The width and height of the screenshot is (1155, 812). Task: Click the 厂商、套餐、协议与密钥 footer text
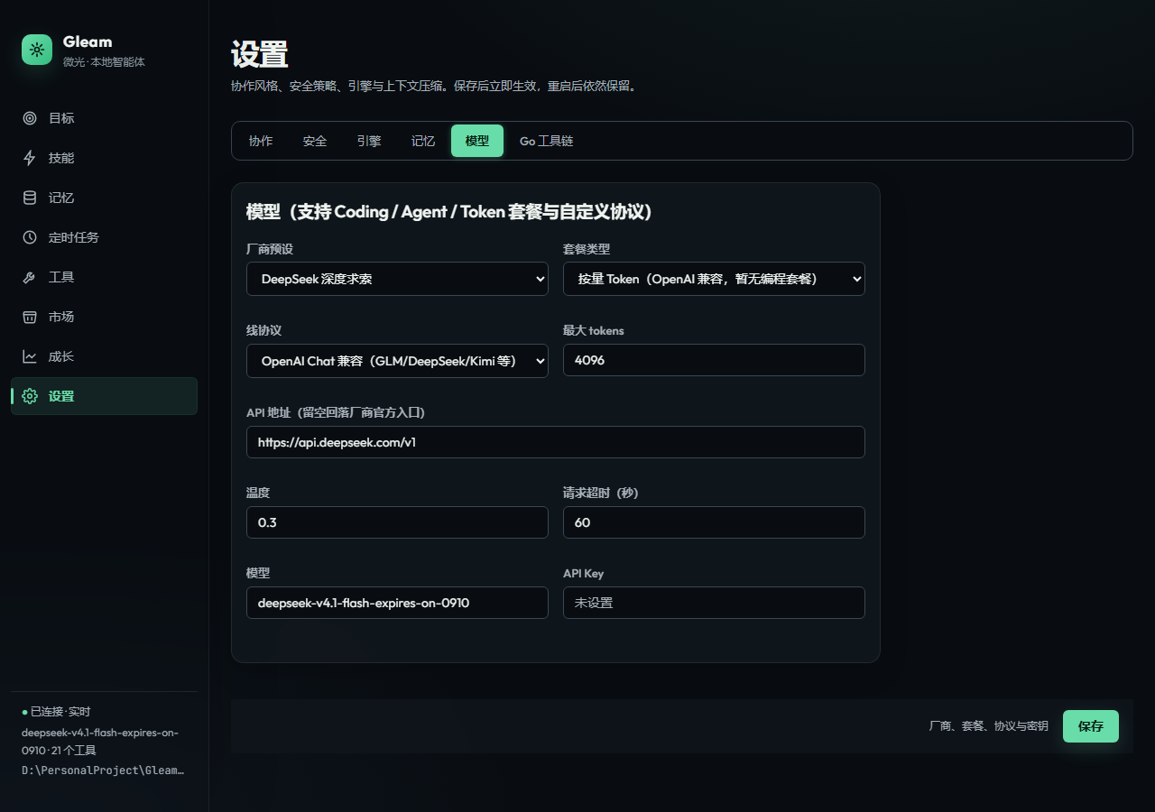[x=989, y=726]
